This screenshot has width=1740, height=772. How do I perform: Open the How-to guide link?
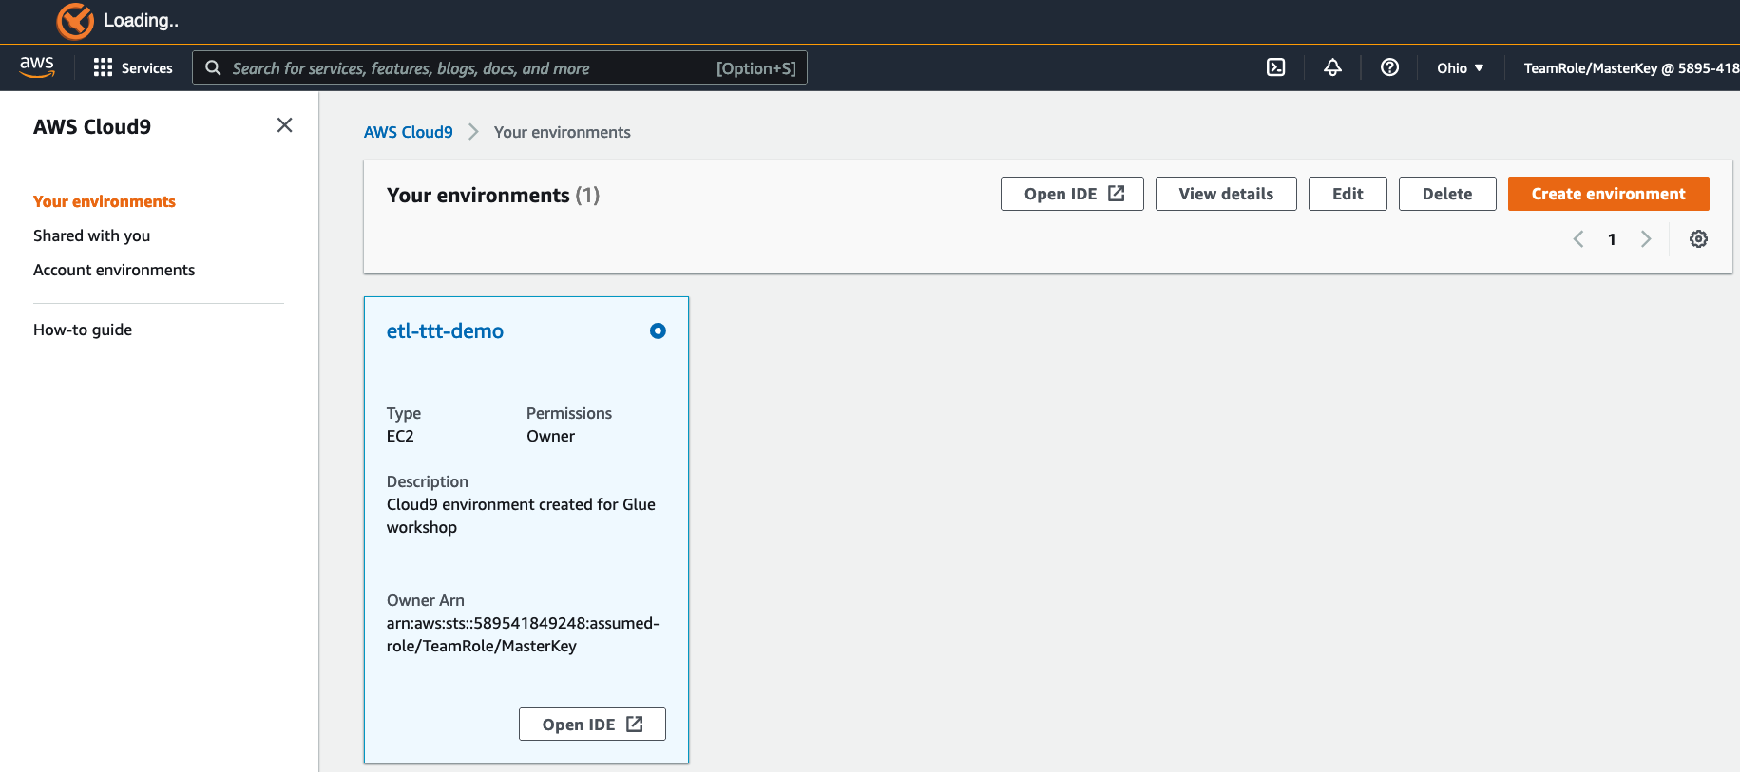point(83,330)
